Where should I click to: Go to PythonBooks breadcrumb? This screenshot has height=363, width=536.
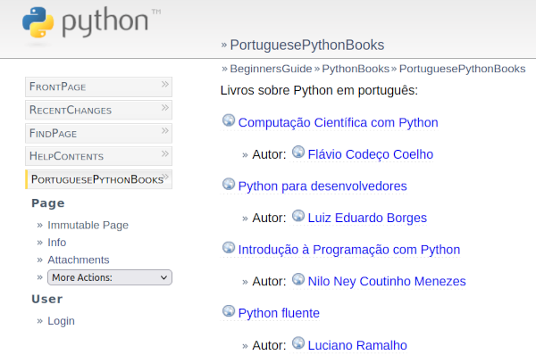click(x=356, y=69)
